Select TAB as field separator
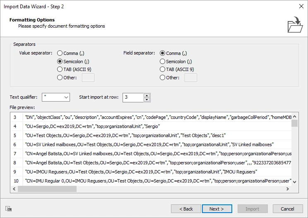Image resolution: width=308 pixels, height=218 pixels. pyautogui.click(x=163, y=69)
